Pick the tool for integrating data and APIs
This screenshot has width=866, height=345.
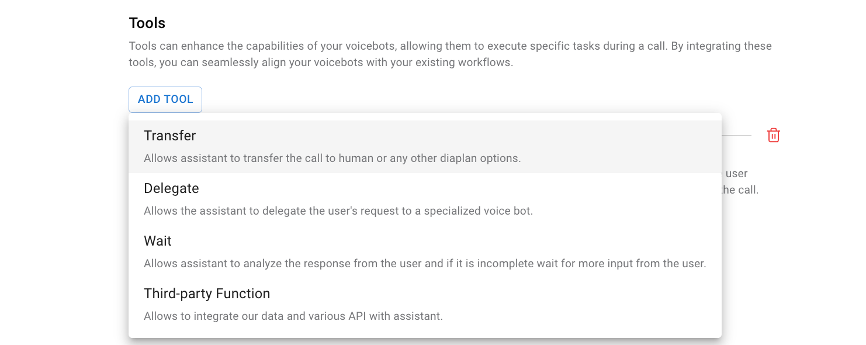point(207,293)
